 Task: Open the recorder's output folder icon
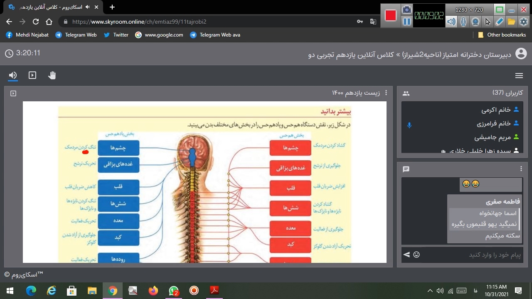[511, 22]
